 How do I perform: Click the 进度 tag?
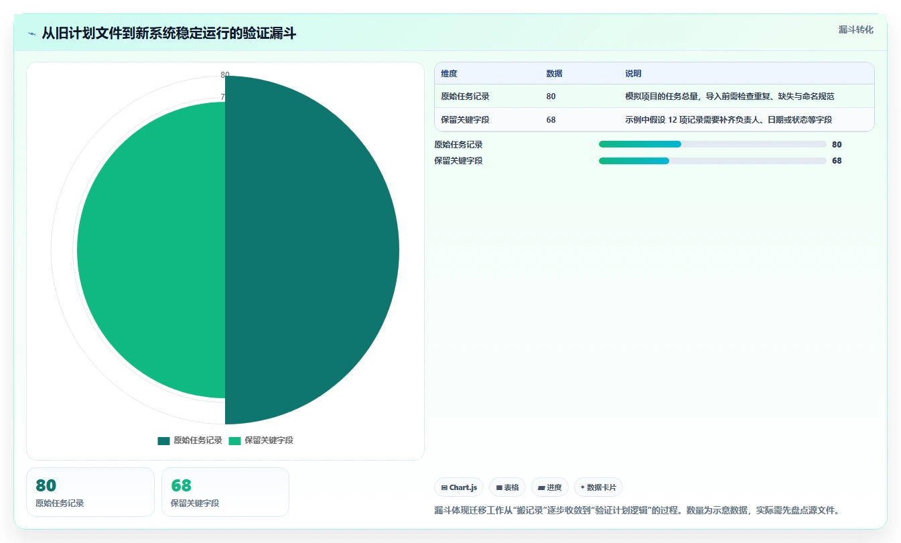click(550, 487)
